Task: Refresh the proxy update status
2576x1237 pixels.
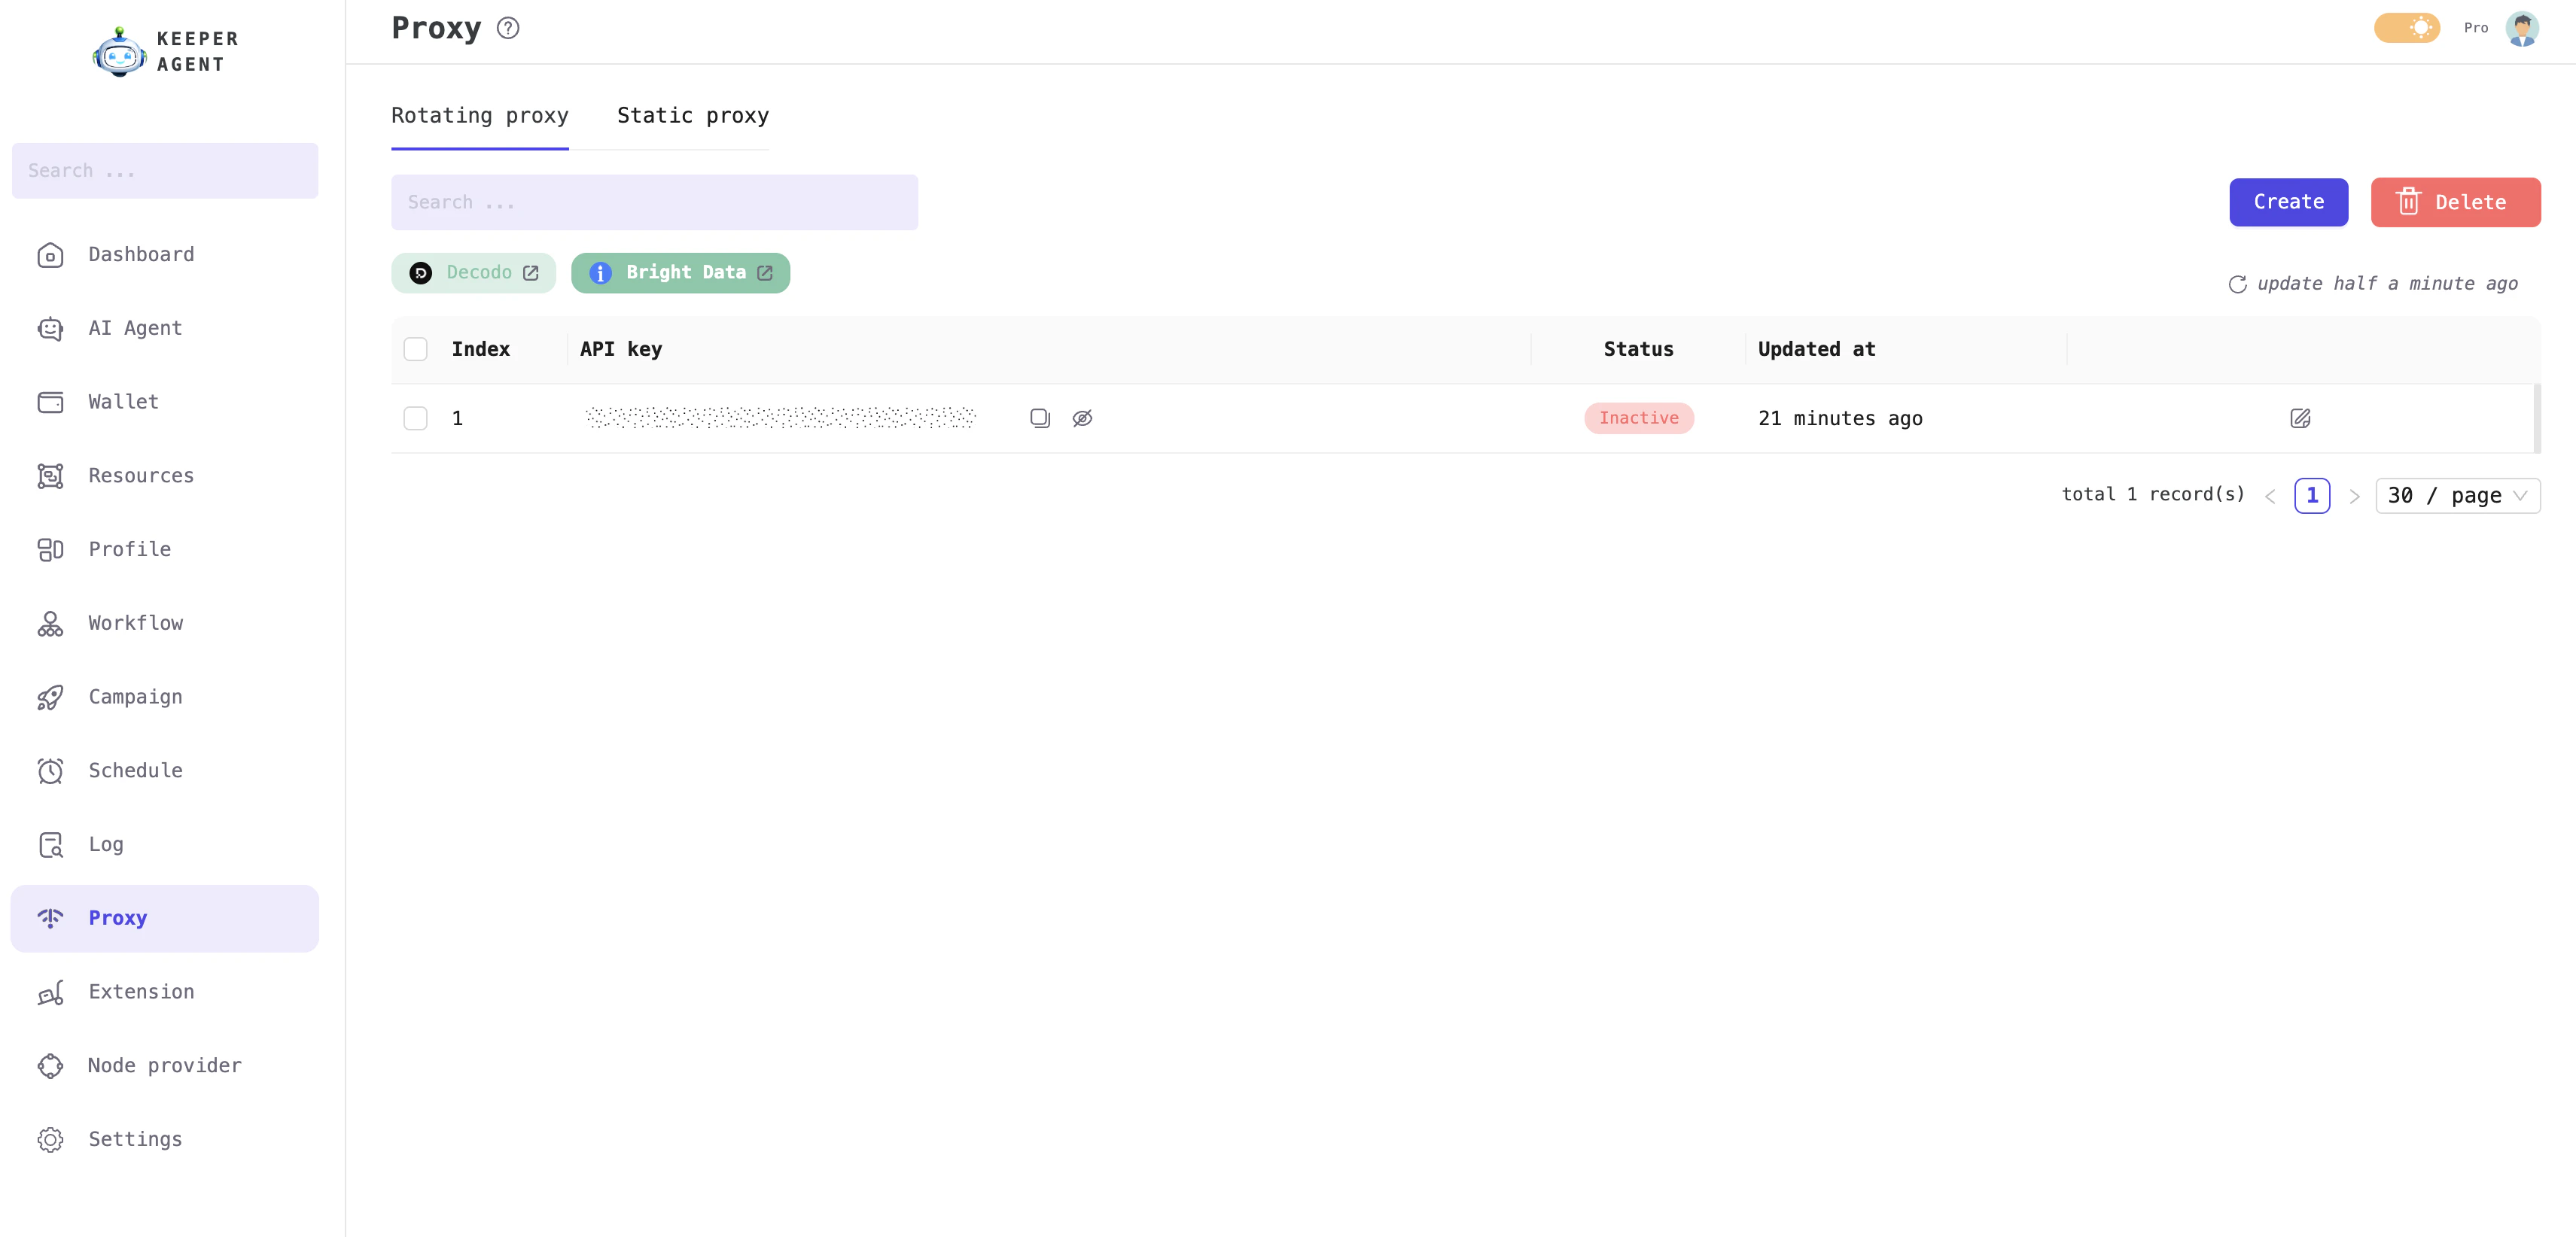Action: click(2239, 284)
